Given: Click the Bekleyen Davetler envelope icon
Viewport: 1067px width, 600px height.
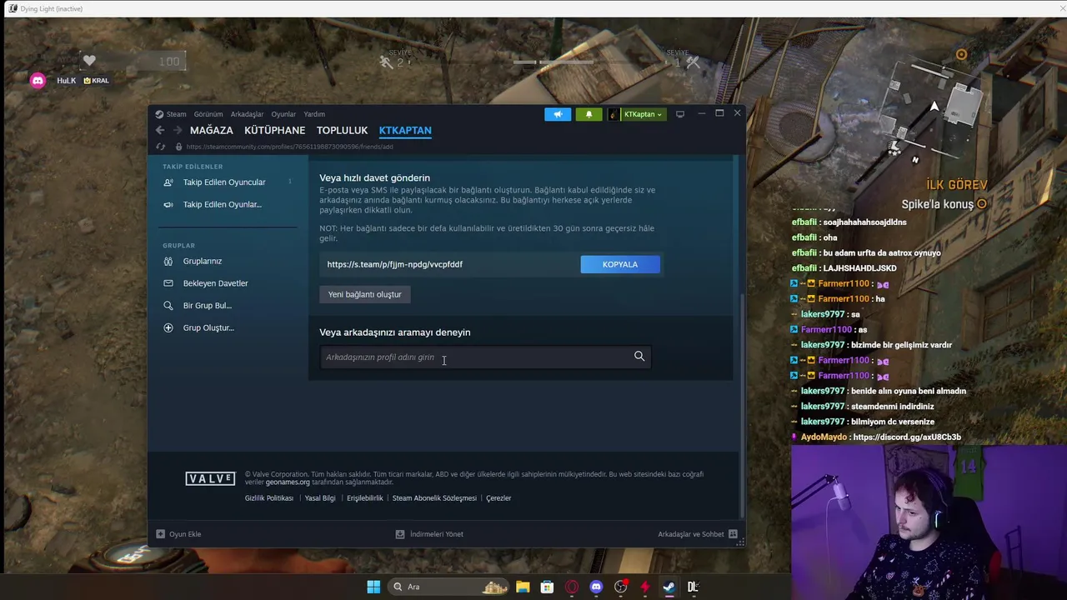Looking at the screenshot, I should tap(168, 283).
